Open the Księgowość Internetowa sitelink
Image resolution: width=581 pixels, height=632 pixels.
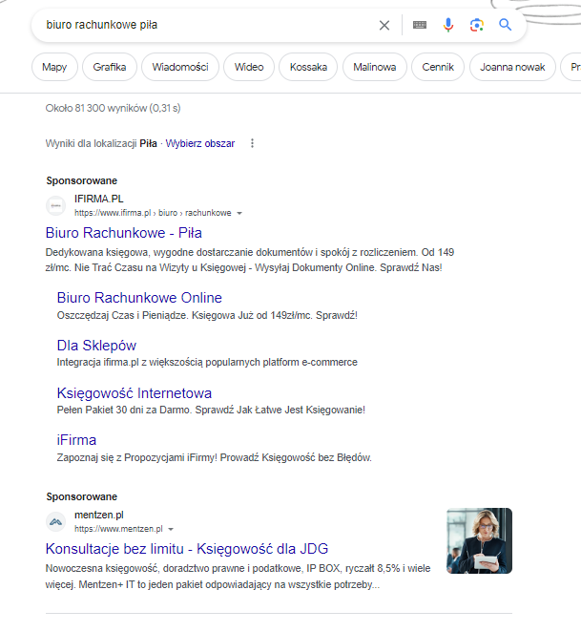[135, 393]
